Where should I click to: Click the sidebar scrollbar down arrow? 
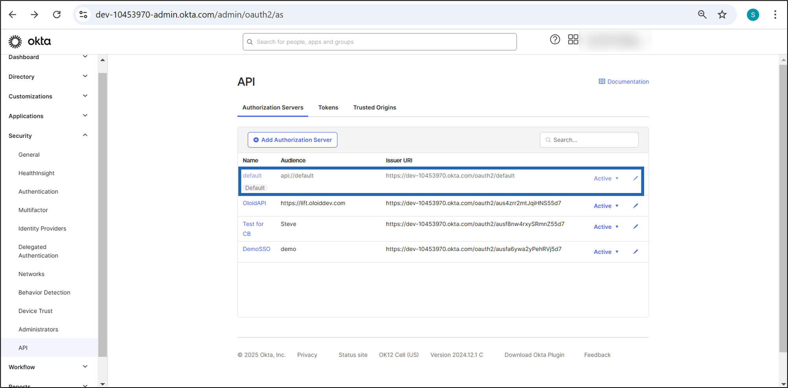point(103,384)
